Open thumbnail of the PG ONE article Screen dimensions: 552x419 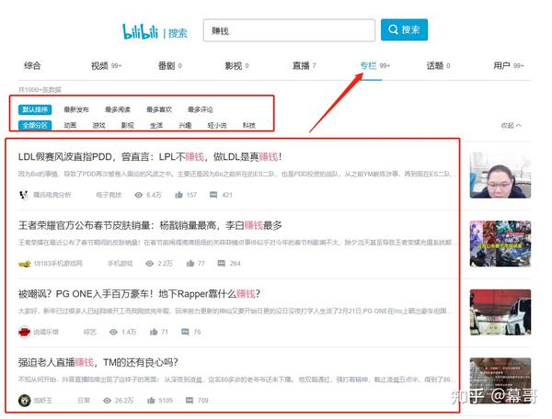[x=500, y=312]
